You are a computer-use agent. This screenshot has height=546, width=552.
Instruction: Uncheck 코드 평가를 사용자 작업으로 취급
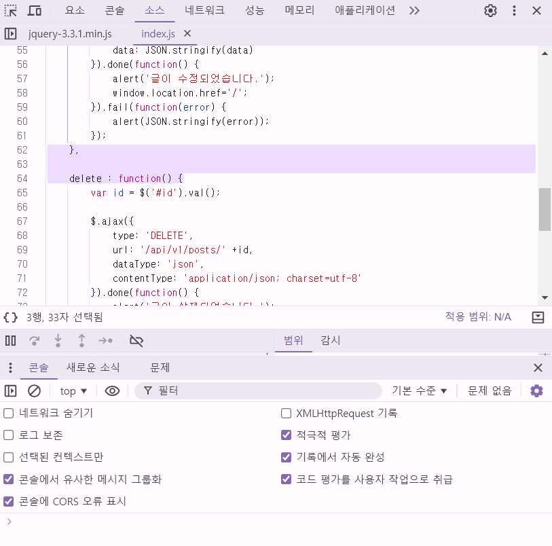[287, 479]
